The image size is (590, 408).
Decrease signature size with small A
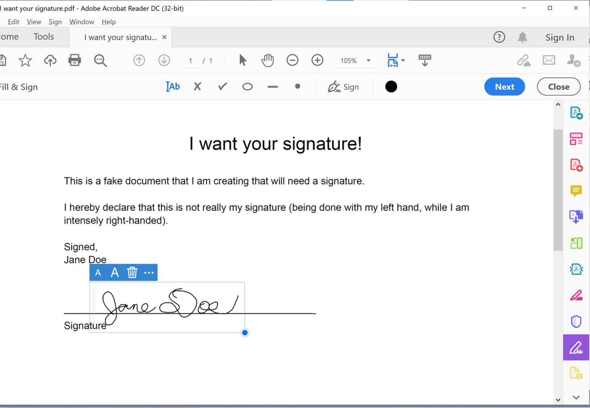(x=98, y=273)
